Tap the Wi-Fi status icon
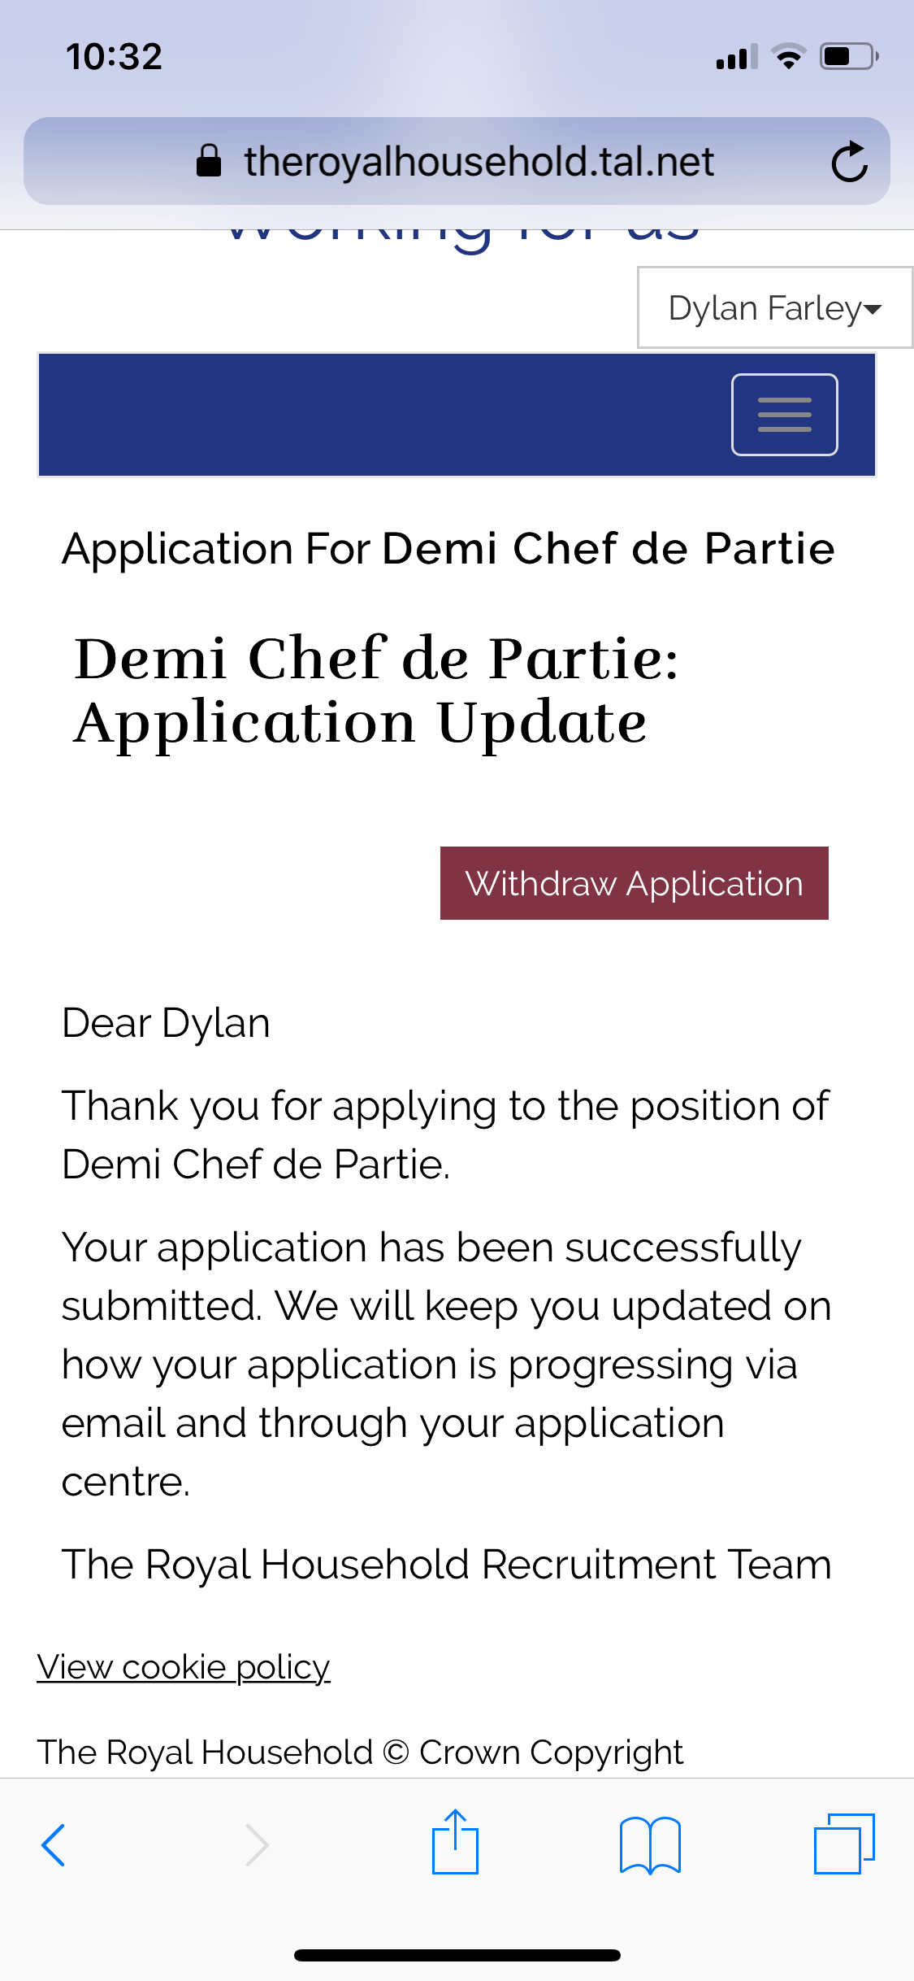 tap(788, 57)
